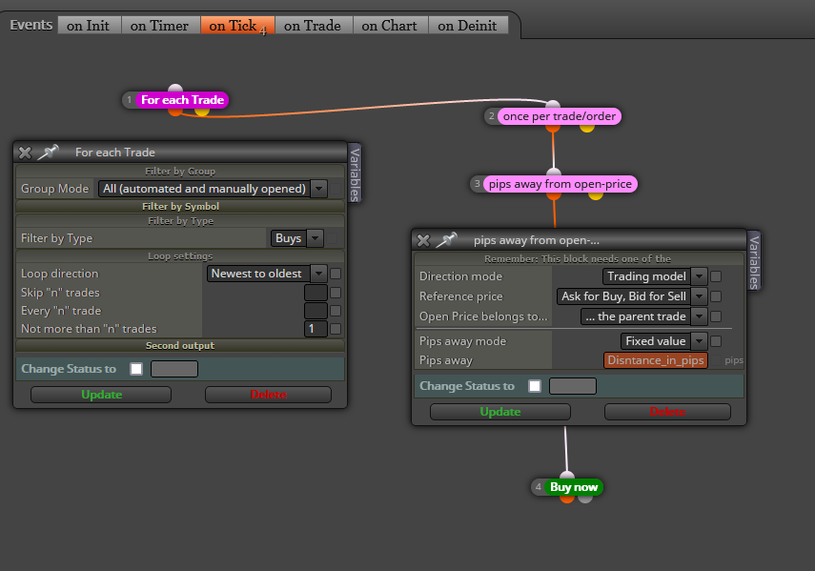Screen dimensions: 815x571
Task: Pin the pips away from open-price panel
Action: pyautogui.click(x=447, y=239)
